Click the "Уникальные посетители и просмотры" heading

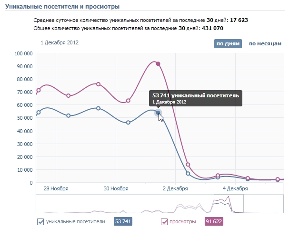[62, 7]
